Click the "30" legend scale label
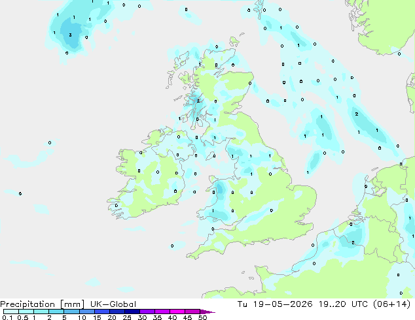 142,317
